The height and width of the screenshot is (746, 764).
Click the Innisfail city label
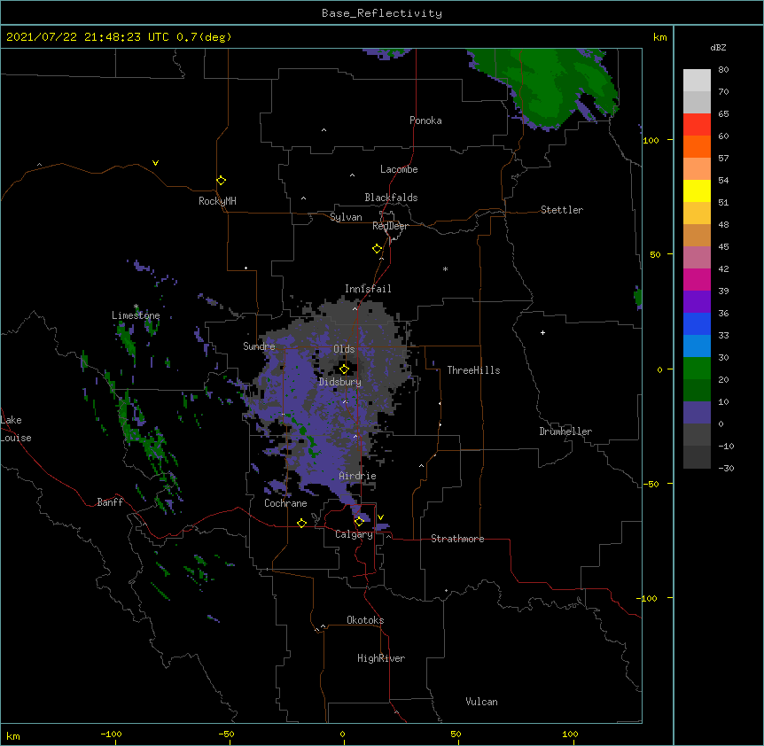(368, 289)
